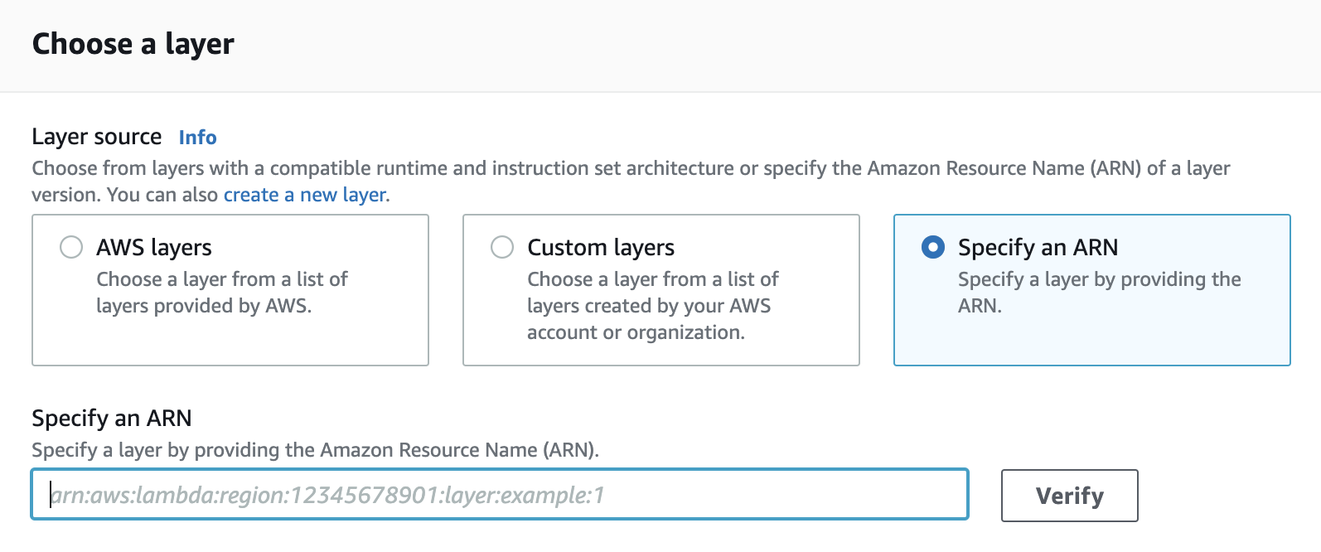Focus the ARN text input field
Image resolution: width=1321 pixels, height=552 pixels.
coord(499,495)
